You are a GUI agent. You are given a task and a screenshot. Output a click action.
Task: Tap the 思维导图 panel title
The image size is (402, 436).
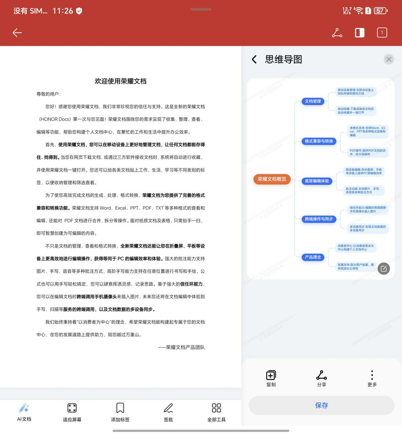pos(283,59)
